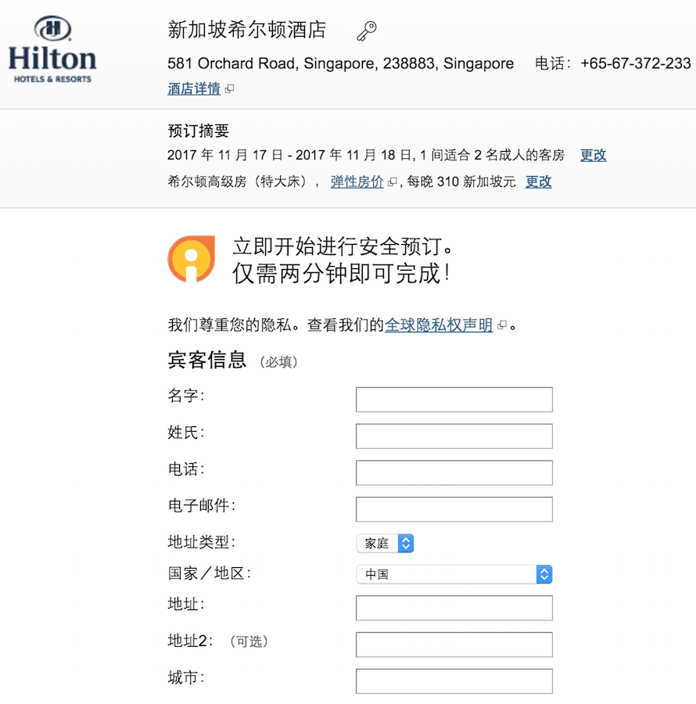
Task: Select the 电子邮件 email input box
Action: click(x=454, y=509)
